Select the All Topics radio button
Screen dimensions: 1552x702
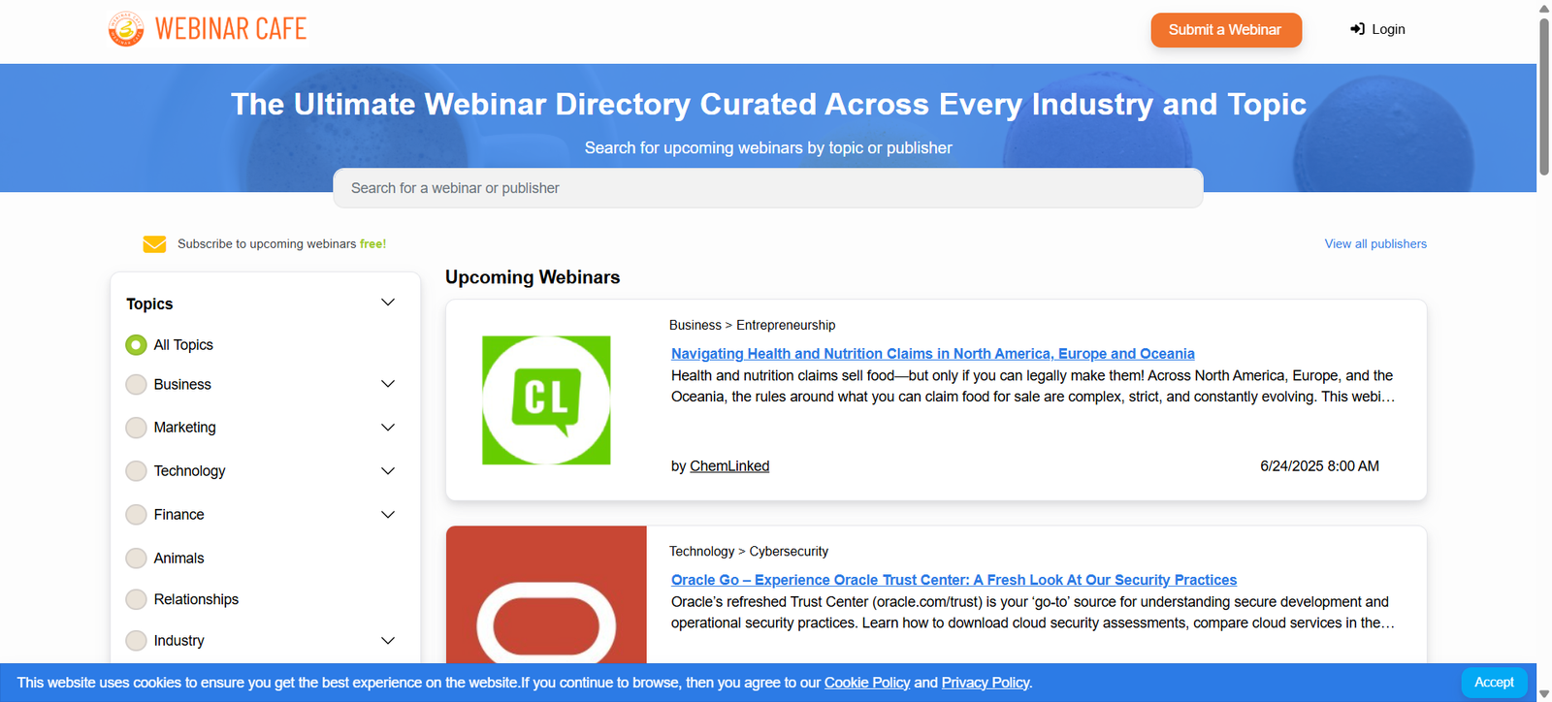point(136,345)
